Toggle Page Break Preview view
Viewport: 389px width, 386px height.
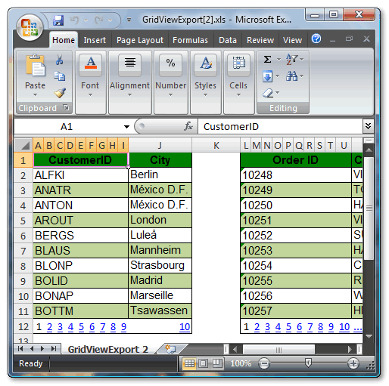[x=217, y=363]
